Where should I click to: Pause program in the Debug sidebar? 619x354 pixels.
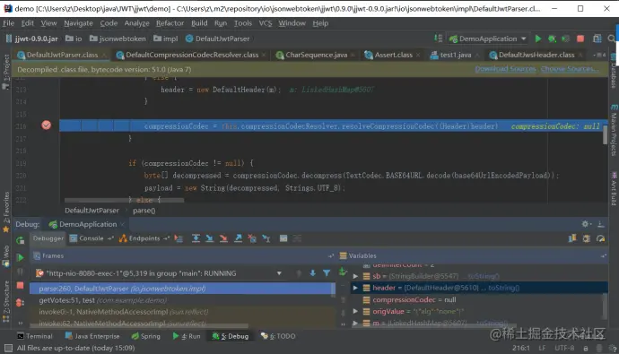[x=20, y=272]
